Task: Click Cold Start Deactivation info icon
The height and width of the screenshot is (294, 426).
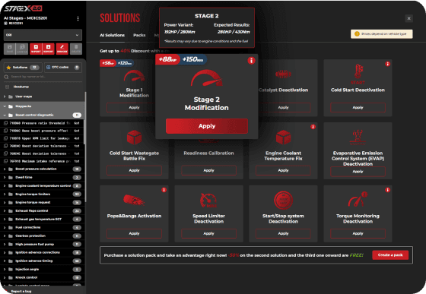Action: pyautogui.click(x=388, y=64)
